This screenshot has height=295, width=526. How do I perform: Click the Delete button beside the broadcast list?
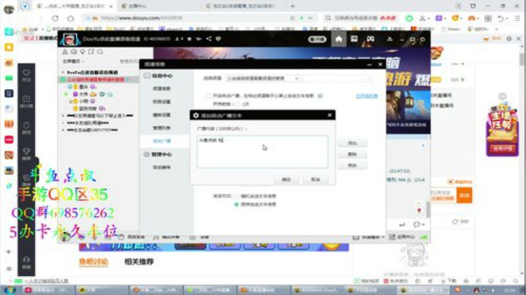pos(352,154)
